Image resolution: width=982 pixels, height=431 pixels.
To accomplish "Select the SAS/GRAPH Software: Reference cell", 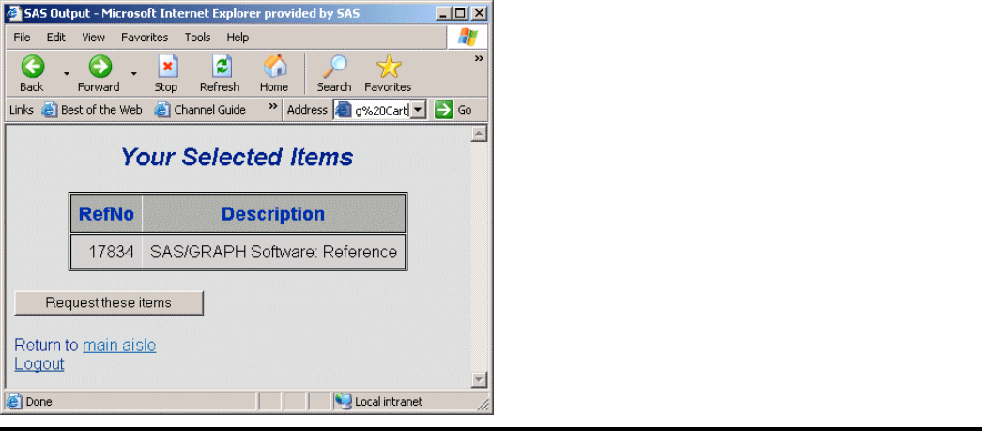I will click(x=274, y=252).
